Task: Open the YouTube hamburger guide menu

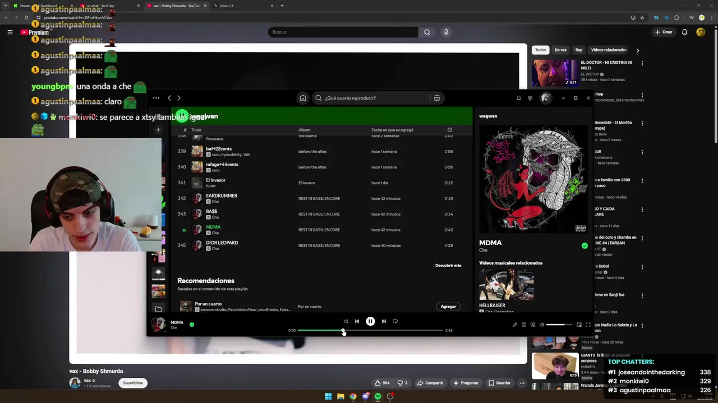Action: (10, 32)
